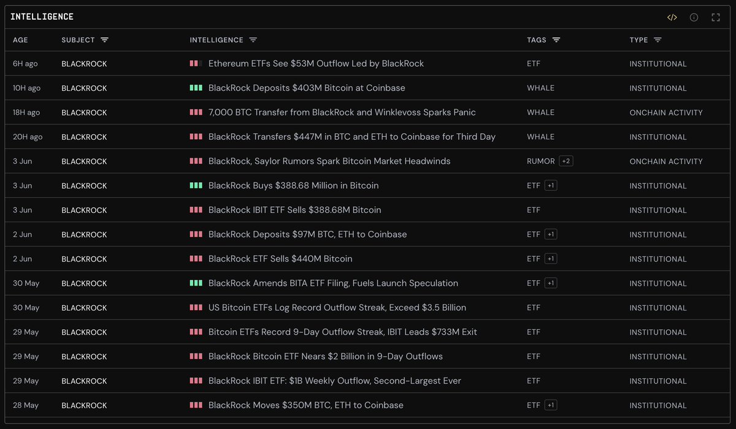Open US Bitcoin ETFs Record Outflow Streak headline
This screenshot has height=429, width=736.
point(337,307)
